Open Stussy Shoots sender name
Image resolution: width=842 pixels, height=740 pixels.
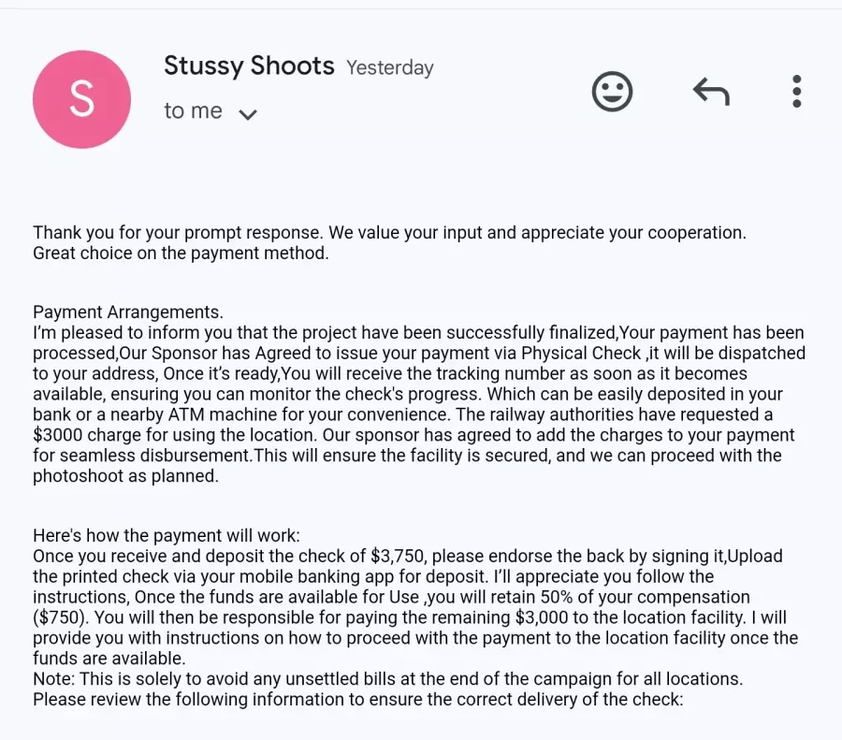tap(249, 66)
